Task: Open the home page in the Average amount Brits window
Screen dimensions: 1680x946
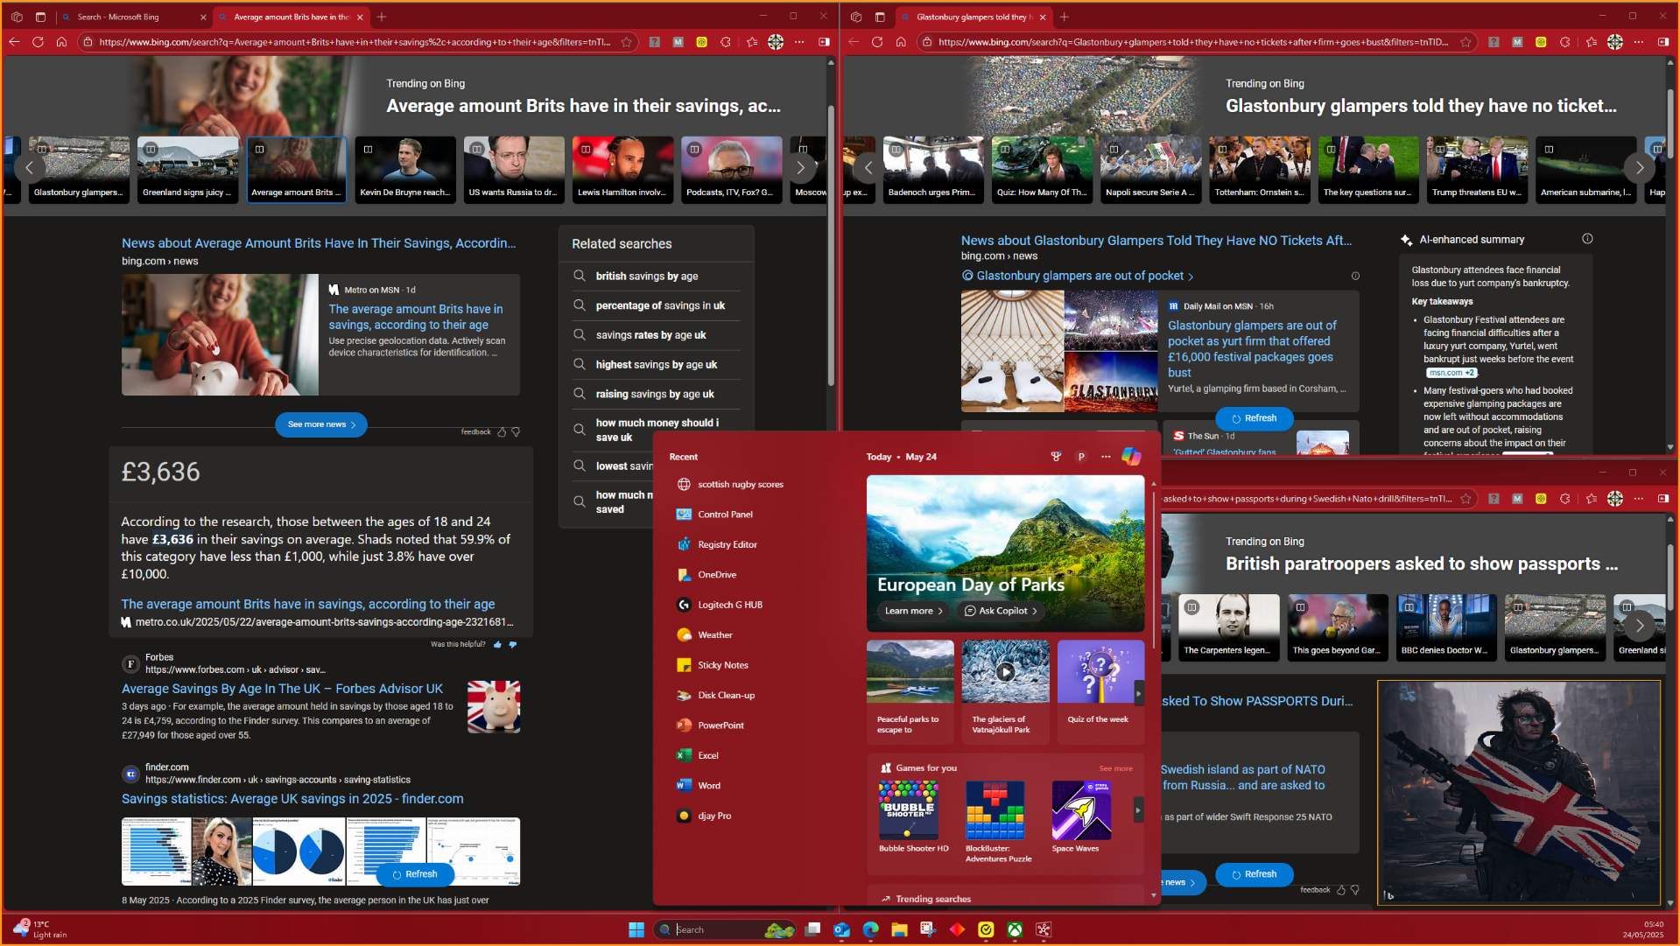Action: 61,42
